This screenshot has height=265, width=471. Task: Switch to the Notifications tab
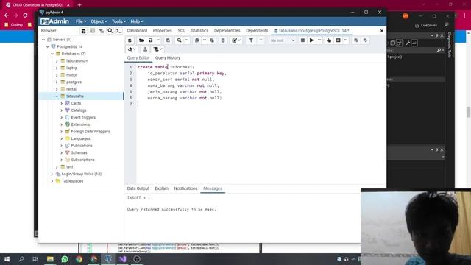[x=185, y=188]
